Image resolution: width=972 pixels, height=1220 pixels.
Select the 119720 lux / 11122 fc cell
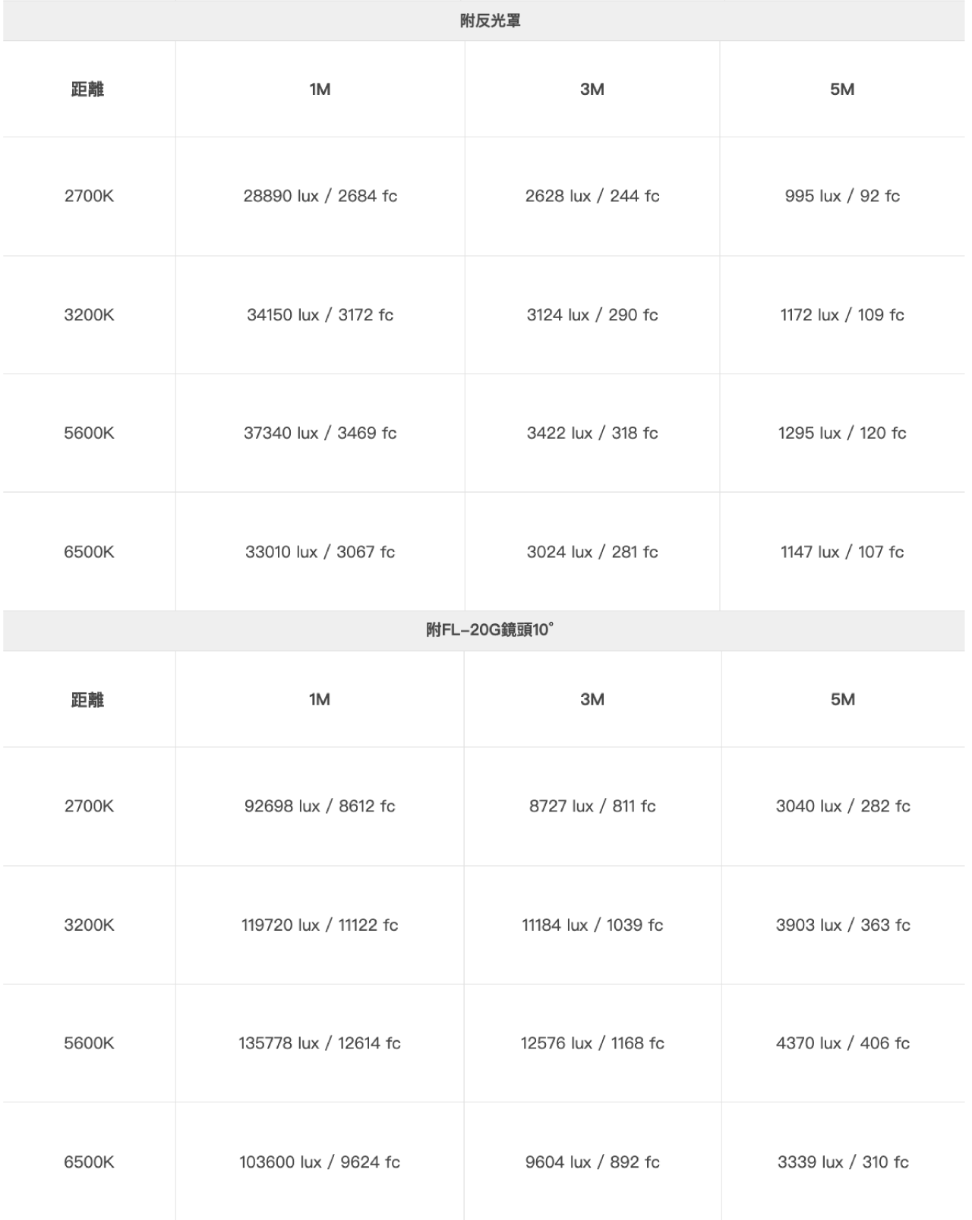click(320, 925)
